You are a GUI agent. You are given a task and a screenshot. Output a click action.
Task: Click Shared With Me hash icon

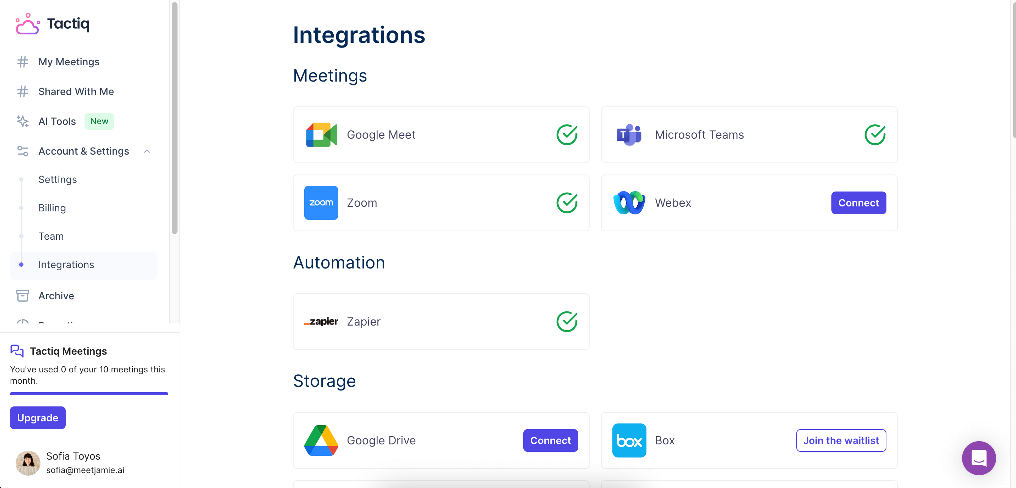point(22,91)
